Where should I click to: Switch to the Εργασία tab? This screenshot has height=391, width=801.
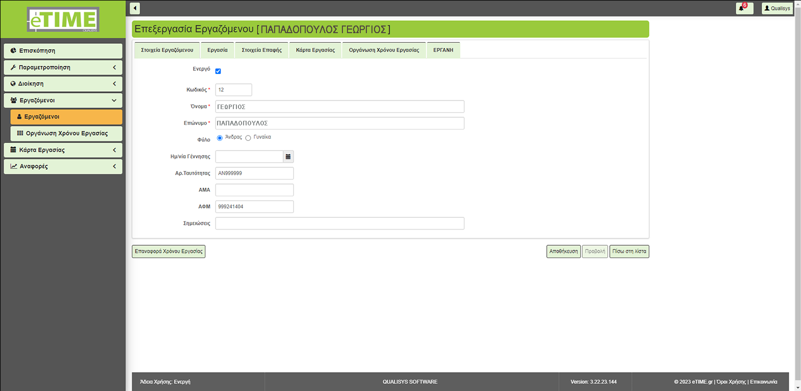[218, 50]
